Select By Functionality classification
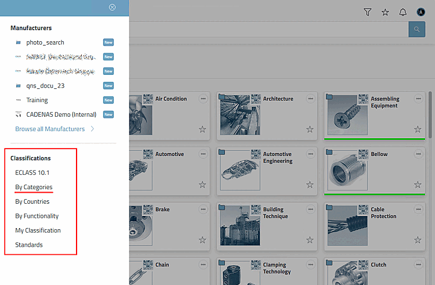This screenshot has width=435, height=285. (37, 216)
